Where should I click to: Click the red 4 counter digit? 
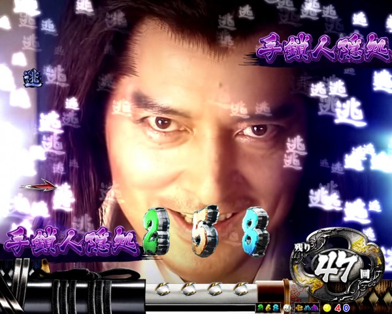tap(338, 308)
